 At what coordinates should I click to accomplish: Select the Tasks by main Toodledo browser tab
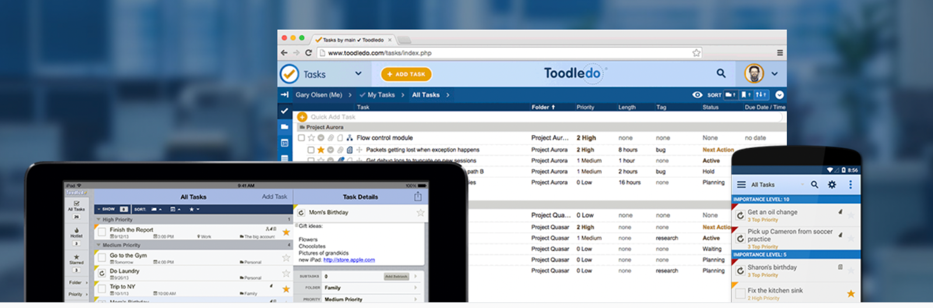coord(353,40)
